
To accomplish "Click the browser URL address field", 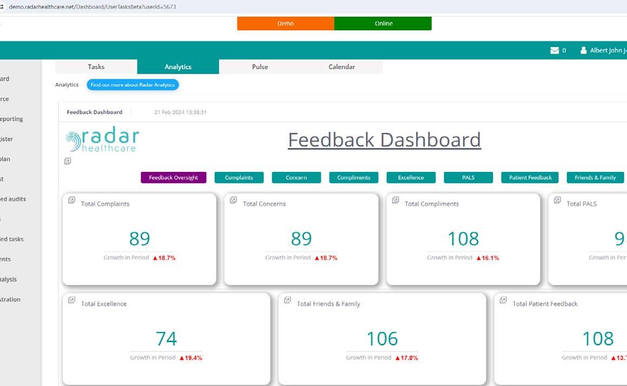I will pos(93,7).
